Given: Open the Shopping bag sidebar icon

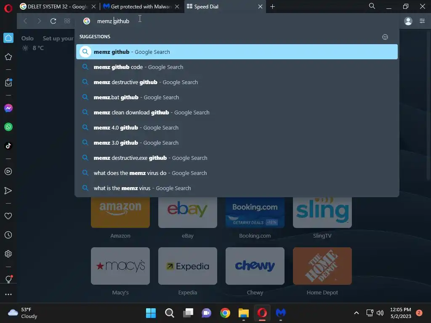Looking at the screenshot, I should 8,82.
